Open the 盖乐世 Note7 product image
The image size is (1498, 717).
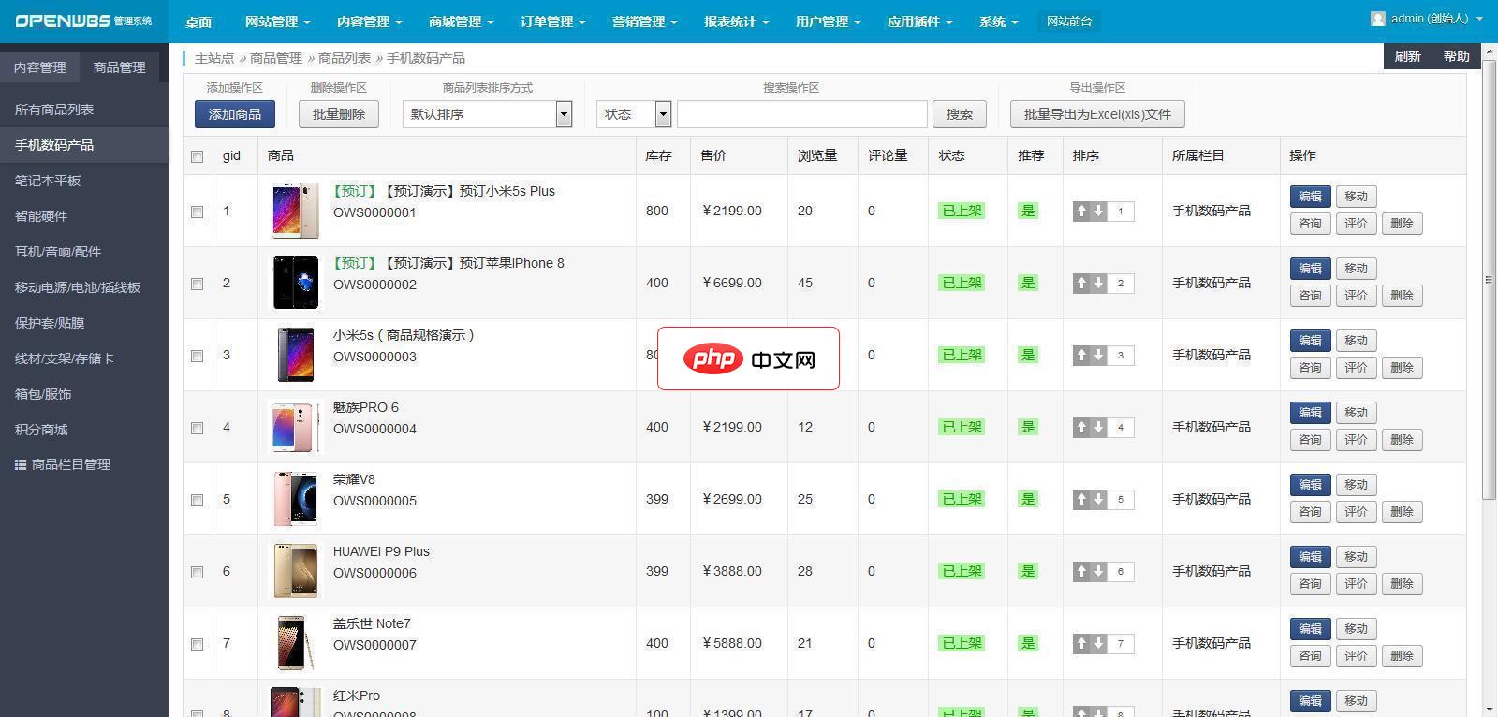point(295,643)
